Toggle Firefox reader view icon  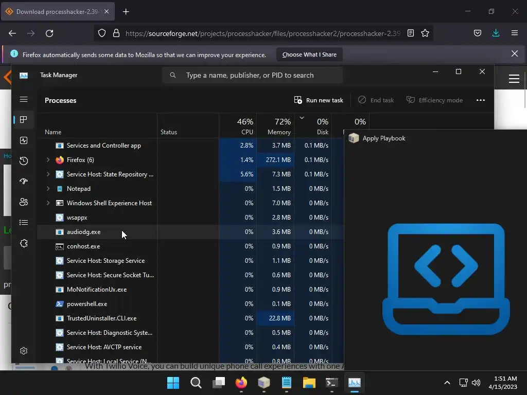pyautogui.click(x=410, y=33)
